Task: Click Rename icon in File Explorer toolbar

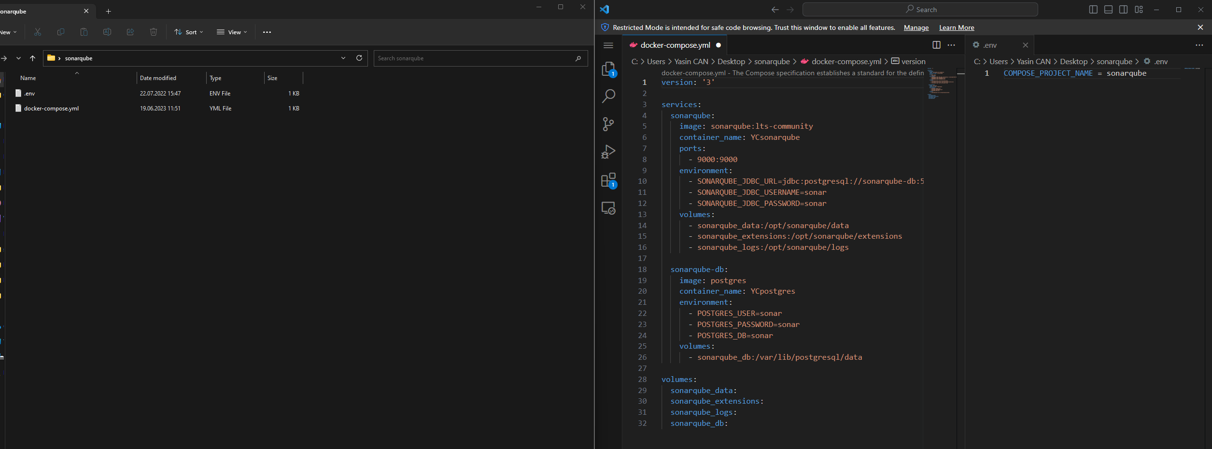Action: pos(107,32)
